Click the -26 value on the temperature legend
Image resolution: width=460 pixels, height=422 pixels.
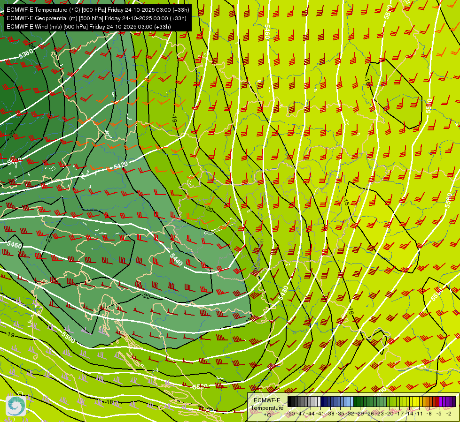pos(370,414)
